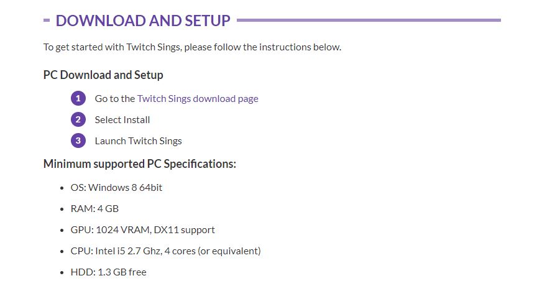Click the RAM: 4 GB list item

tap(94, 209)
